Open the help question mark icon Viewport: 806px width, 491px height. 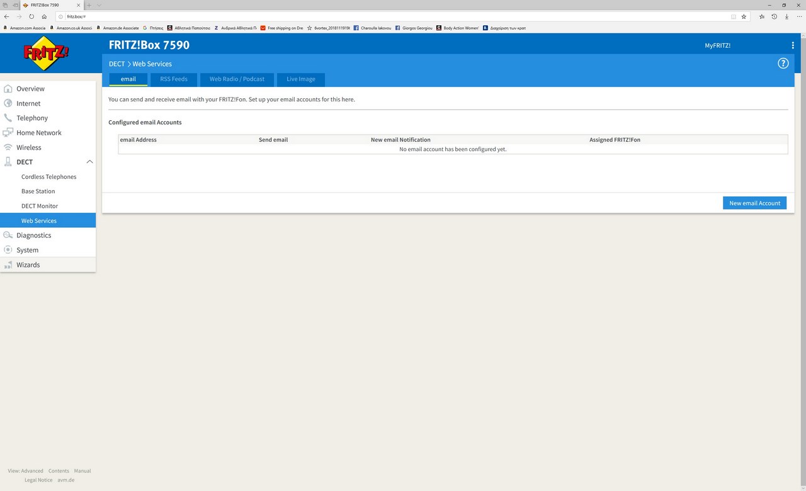tap(783, 63)
